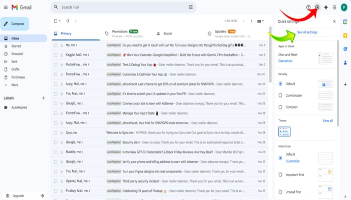Click the Upgrade arrow icon
This screenshot has width=351, height=200.
pos(42,196)
